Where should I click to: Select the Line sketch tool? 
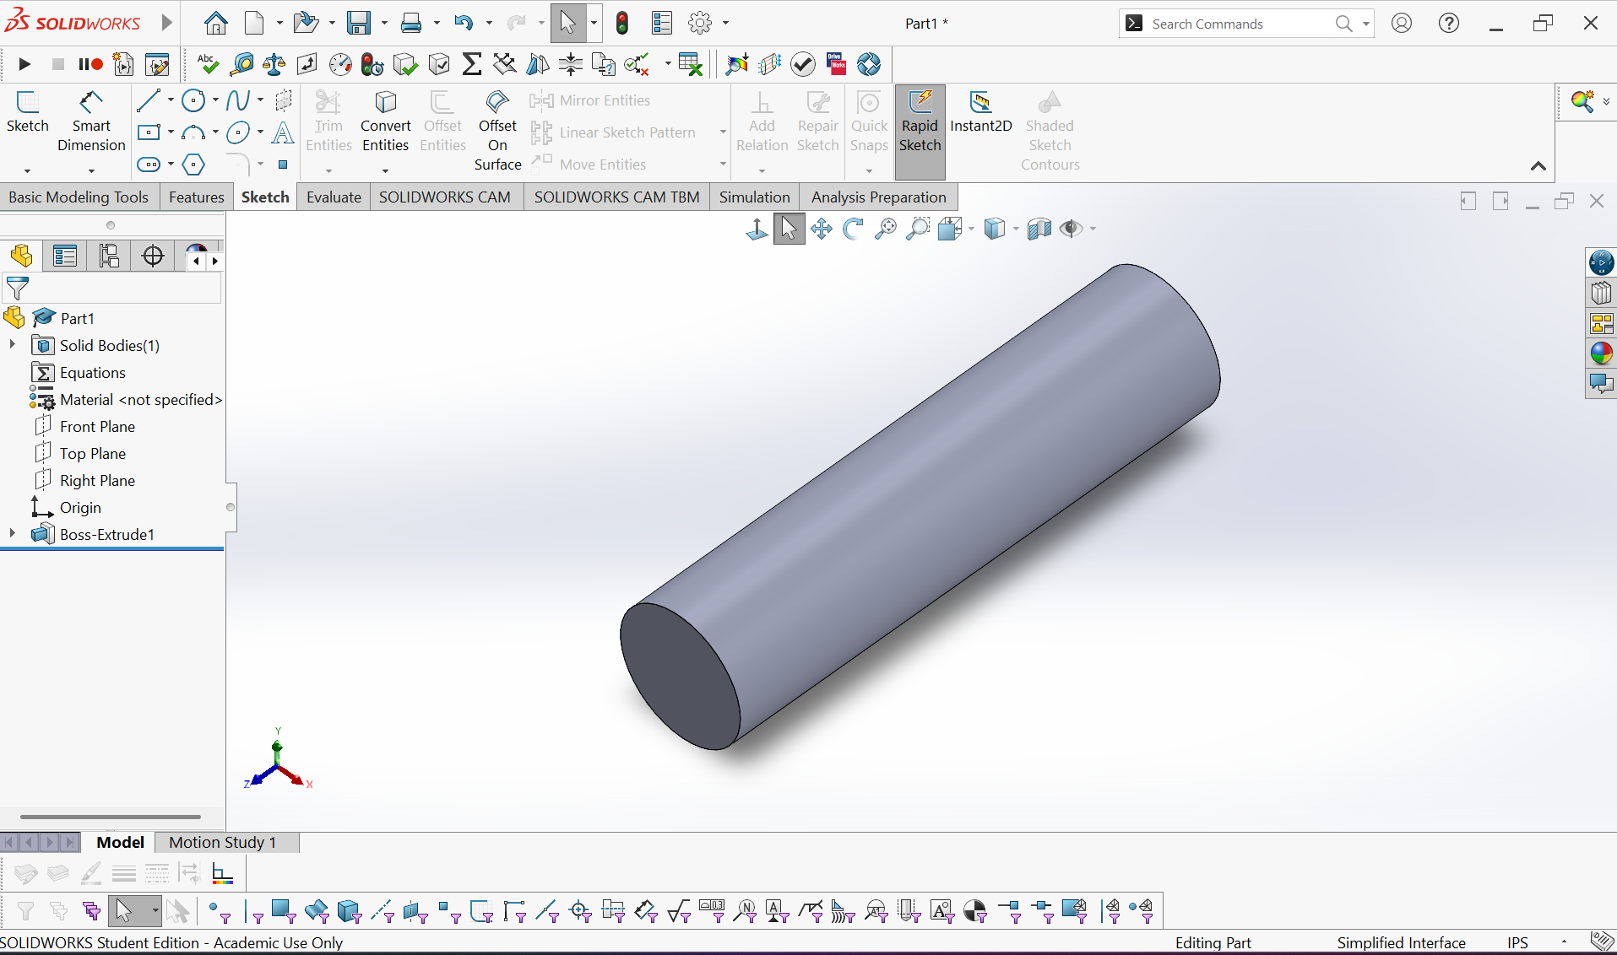point(149,100)
